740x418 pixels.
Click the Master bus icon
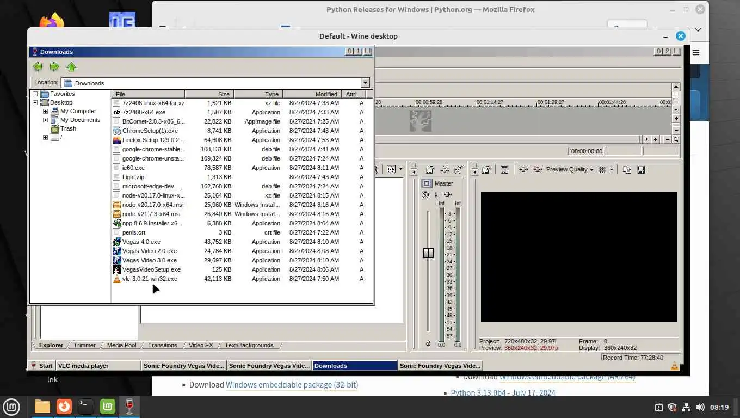click(427, 183)
